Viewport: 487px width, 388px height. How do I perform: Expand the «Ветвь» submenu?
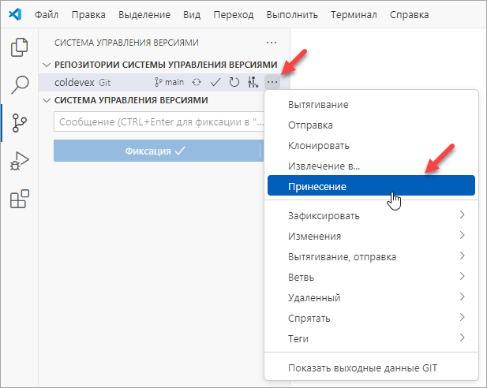click(371, 277)
